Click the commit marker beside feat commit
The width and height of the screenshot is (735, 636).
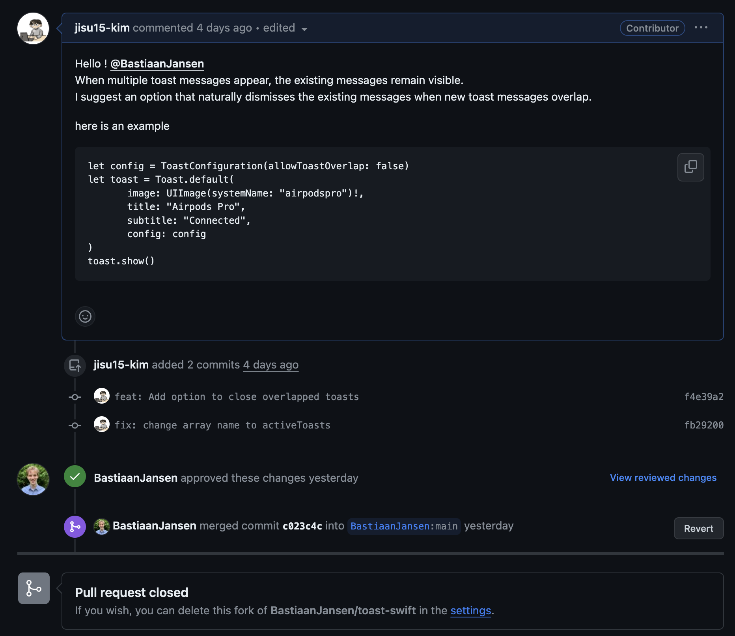click(x=75, y=397)
